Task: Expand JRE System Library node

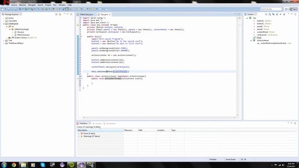Action: pos(7,38)
